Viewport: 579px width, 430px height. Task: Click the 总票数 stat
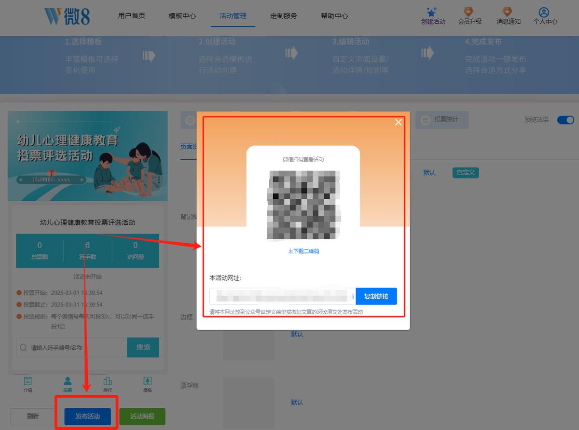click(40, 251)
